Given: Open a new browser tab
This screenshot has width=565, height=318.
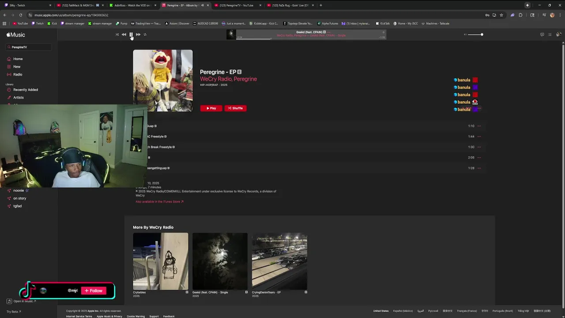Looking at the screenshot, I should tap(321, 5).
